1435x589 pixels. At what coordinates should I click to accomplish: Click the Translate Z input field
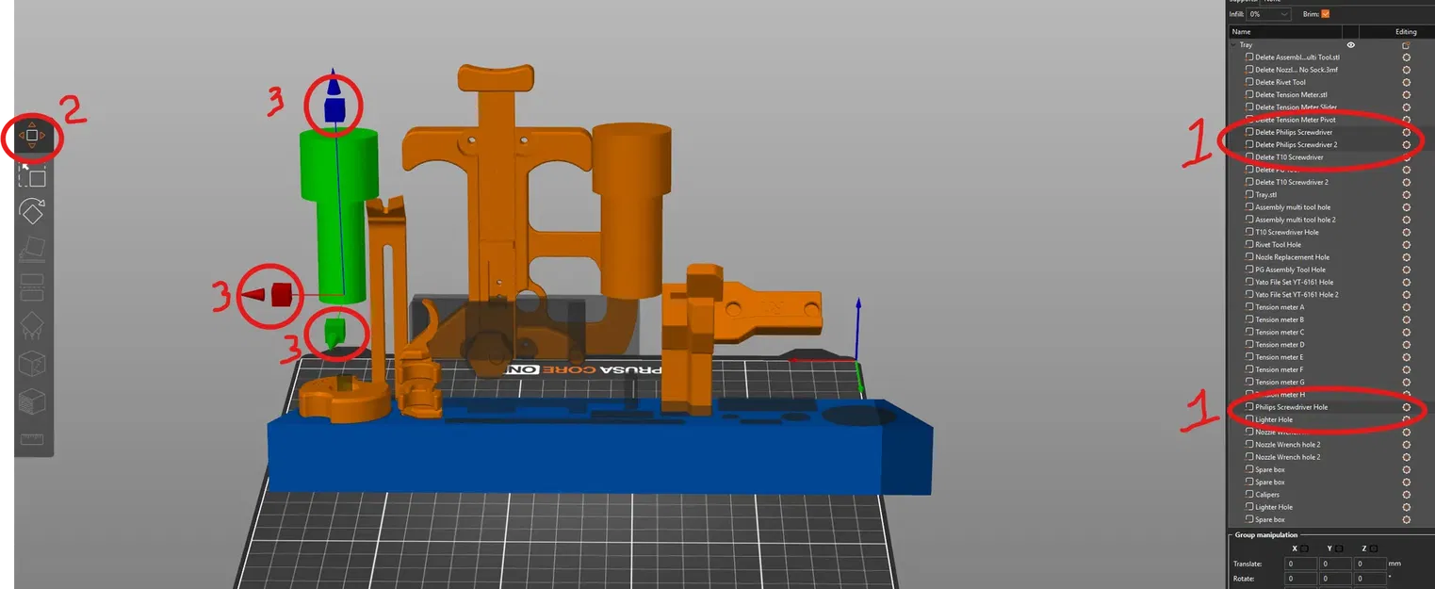pos(1370,564)
